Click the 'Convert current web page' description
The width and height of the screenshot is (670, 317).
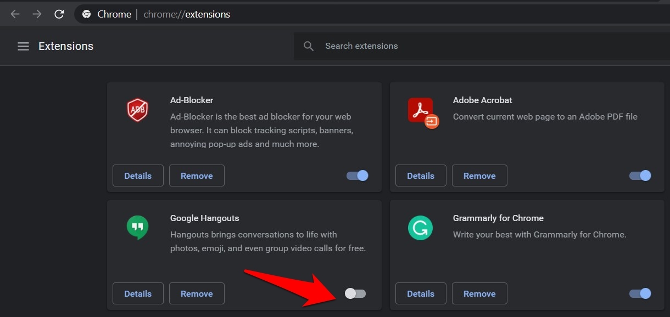point(545,117)
